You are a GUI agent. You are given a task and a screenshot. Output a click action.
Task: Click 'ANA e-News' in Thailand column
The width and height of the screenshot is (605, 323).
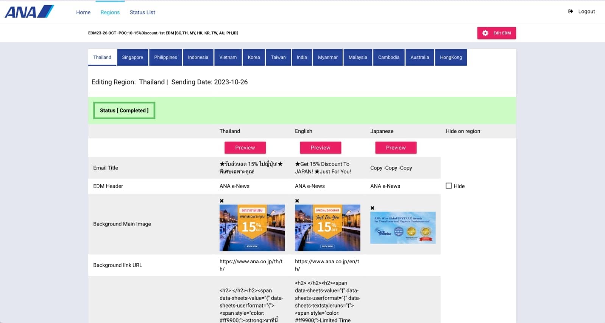pos(234,186)
